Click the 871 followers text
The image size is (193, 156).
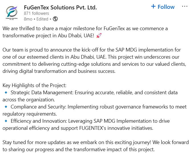[x=36, y=13]
